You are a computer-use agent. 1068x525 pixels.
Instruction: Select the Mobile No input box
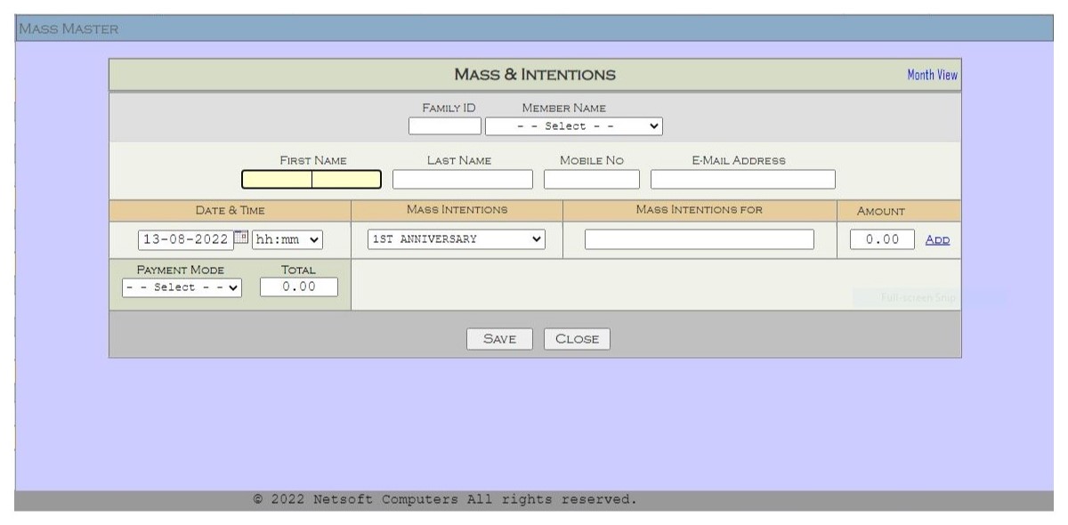coord(591,180)
